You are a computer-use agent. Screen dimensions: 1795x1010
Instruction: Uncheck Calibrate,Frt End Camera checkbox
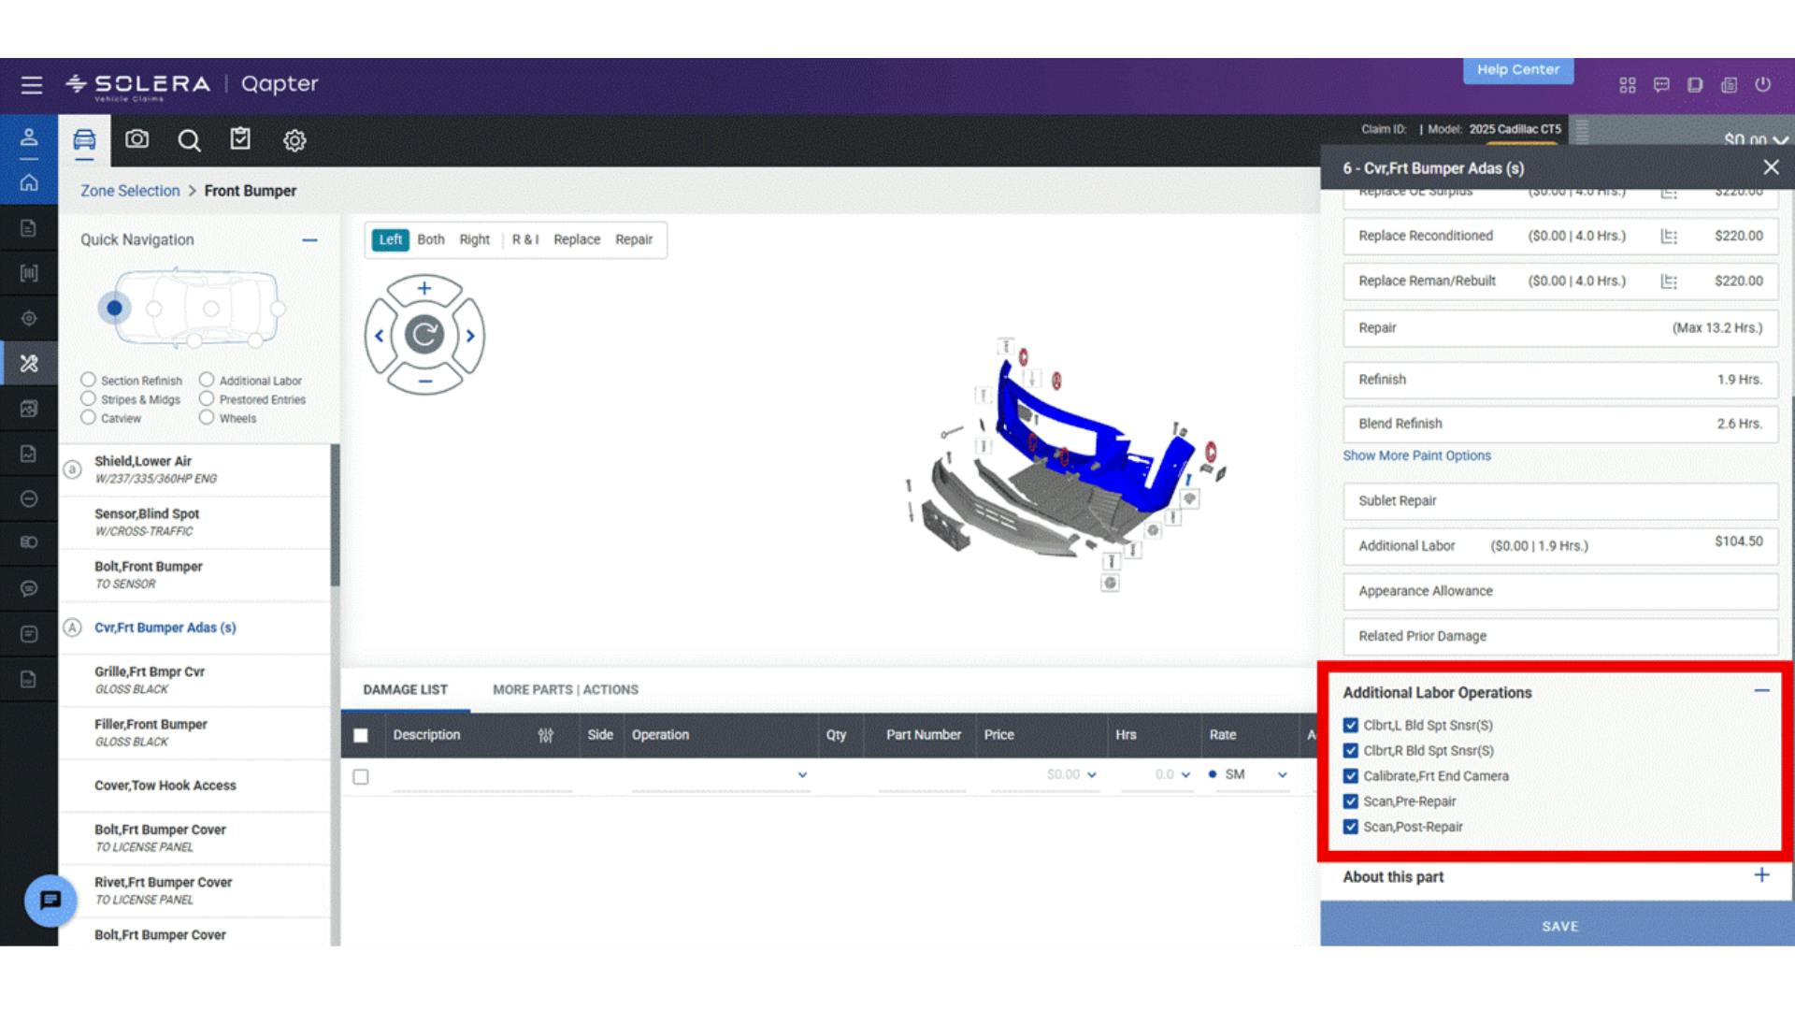click(1350, 776)
